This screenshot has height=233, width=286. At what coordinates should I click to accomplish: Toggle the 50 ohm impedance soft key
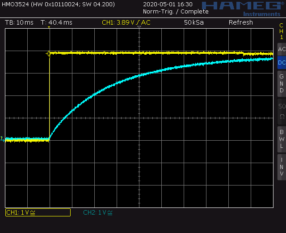pyautogui.click(x=282, y=112)
